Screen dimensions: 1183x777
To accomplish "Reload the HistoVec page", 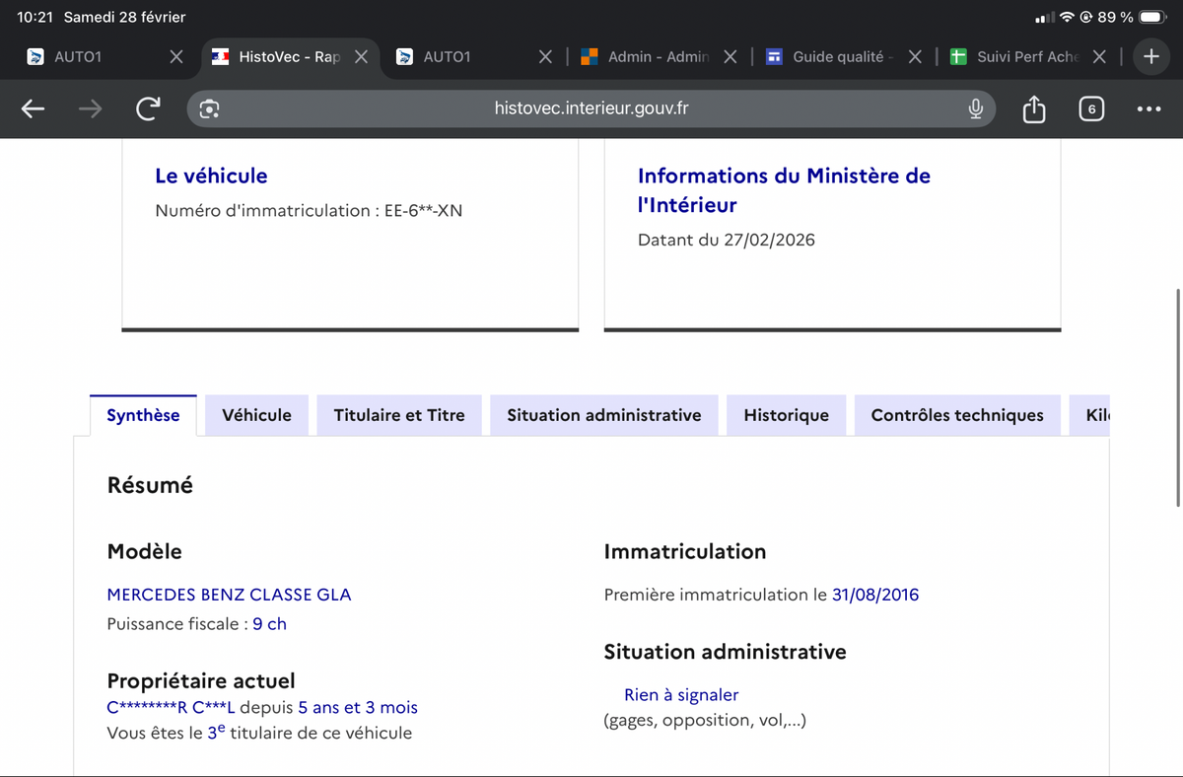I will pos(148,108).
